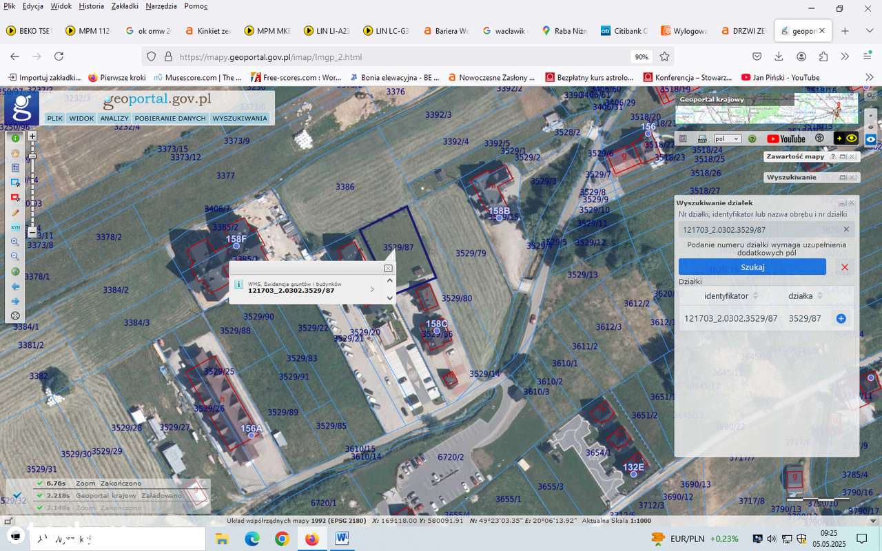882x551 pixels.
Task: Open the ANALIZY menu
Action: (114, 118)
